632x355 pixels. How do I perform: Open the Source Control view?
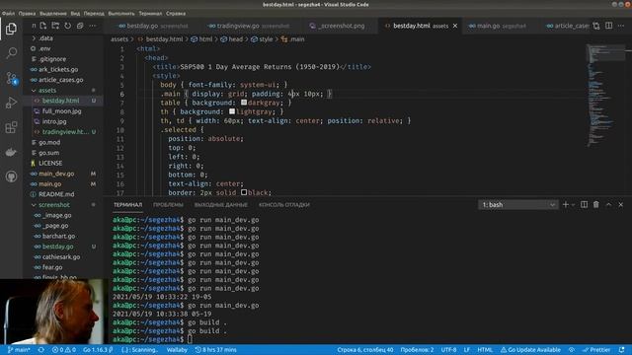tap(11, 78)
